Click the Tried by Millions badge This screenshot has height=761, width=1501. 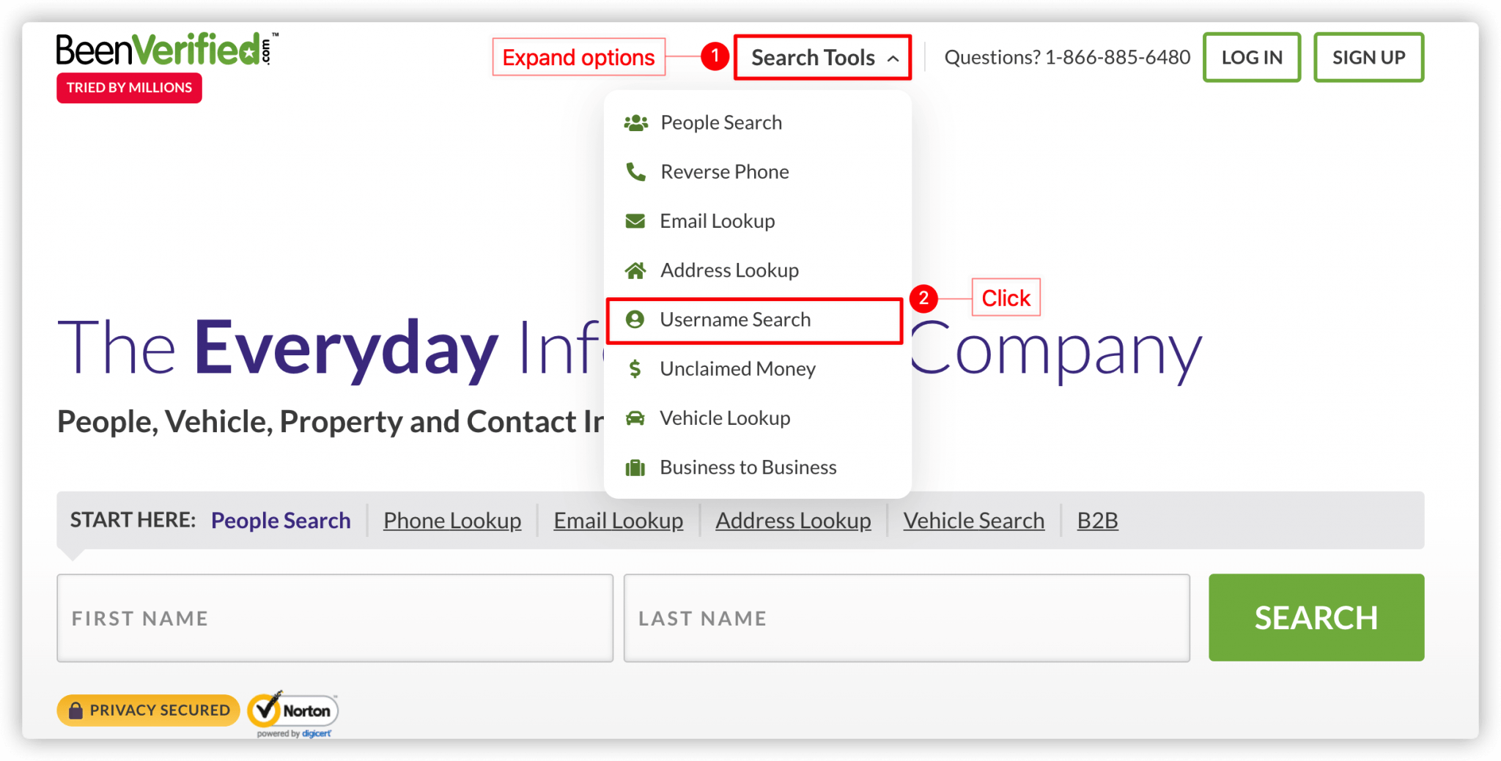[129, 88]
